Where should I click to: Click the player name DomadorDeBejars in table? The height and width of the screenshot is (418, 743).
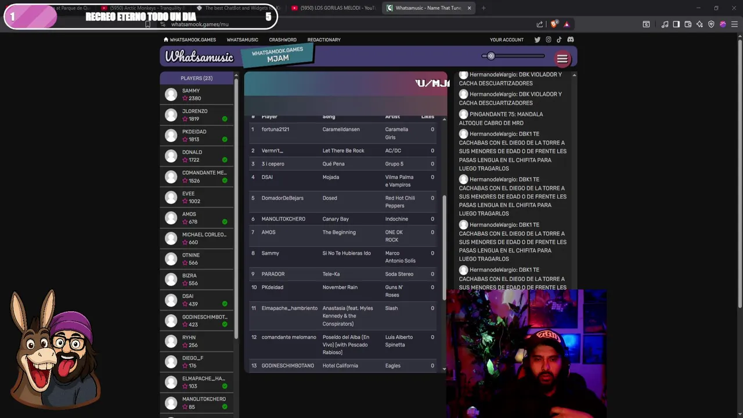283,198
